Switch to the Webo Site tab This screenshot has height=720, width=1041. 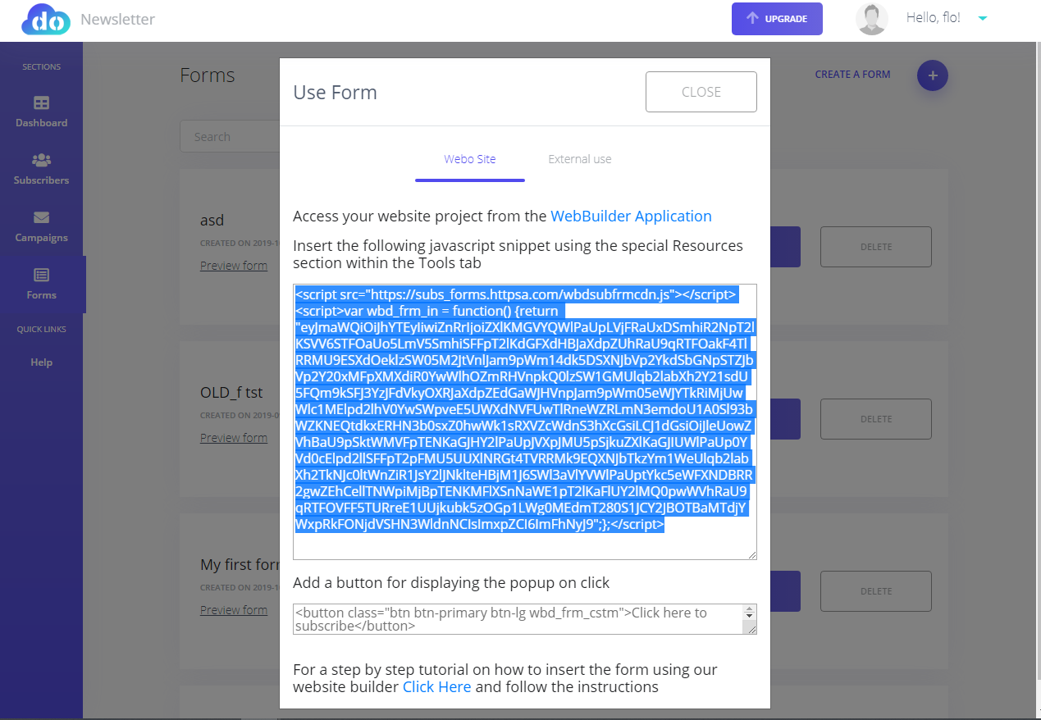coord(470,159)
